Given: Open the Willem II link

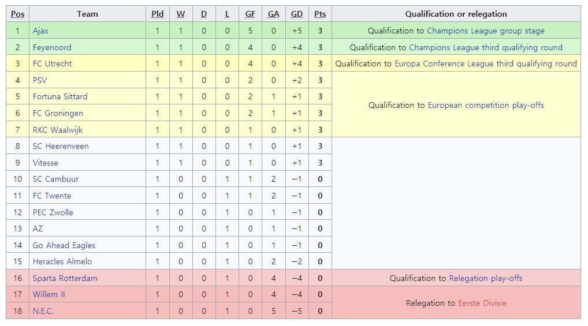Looking at the screenshot, I should pyautogui.click(x=49, y=294).
